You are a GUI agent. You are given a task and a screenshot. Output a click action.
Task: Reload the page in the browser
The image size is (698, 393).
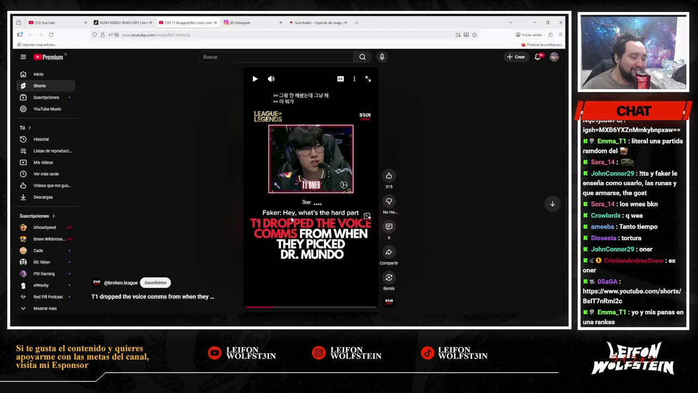(x=51, y=34)
